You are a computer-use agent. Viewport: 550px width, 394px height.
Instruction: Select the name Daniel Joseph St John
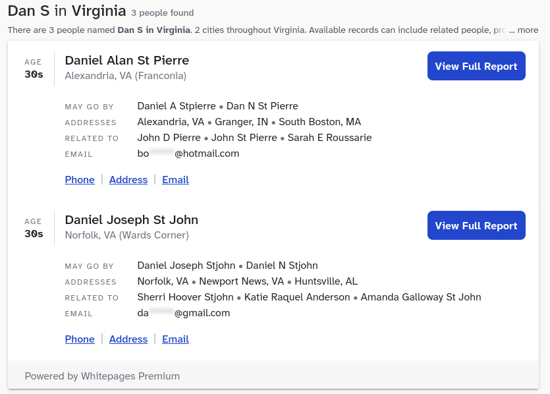131,219
